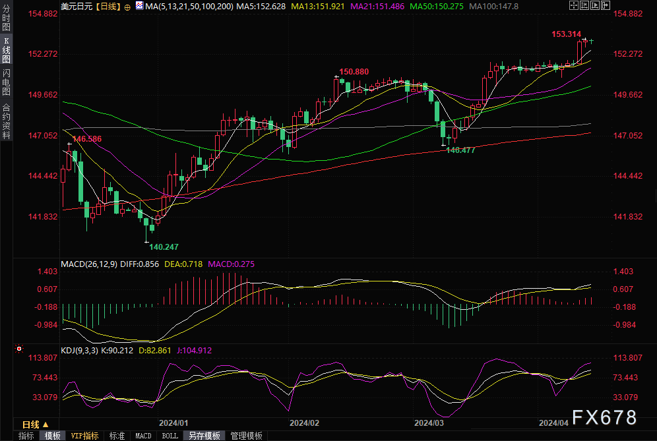The height and width of the screenshot is (441, 657).
Task: Open the 【日线】 period label in title
Action: (106, 6)
